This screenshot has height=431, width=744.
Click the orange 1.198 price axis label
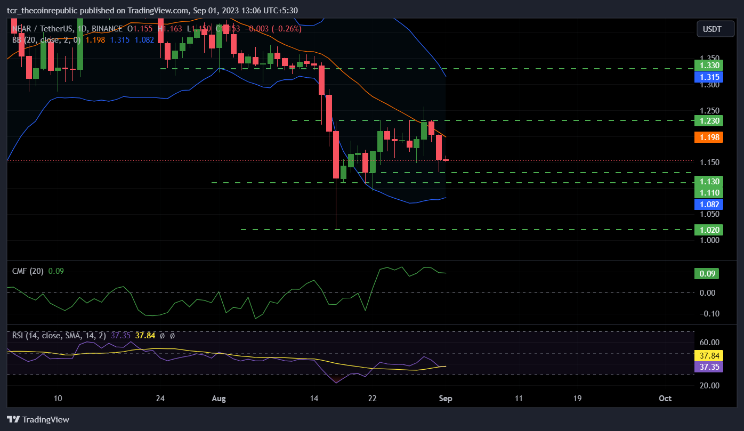(x=708, y=137)
